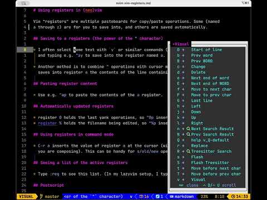Click the line starting 'Another method is to combine'
The width and height of the screenshot is (267, 200).
coord(103,67)
